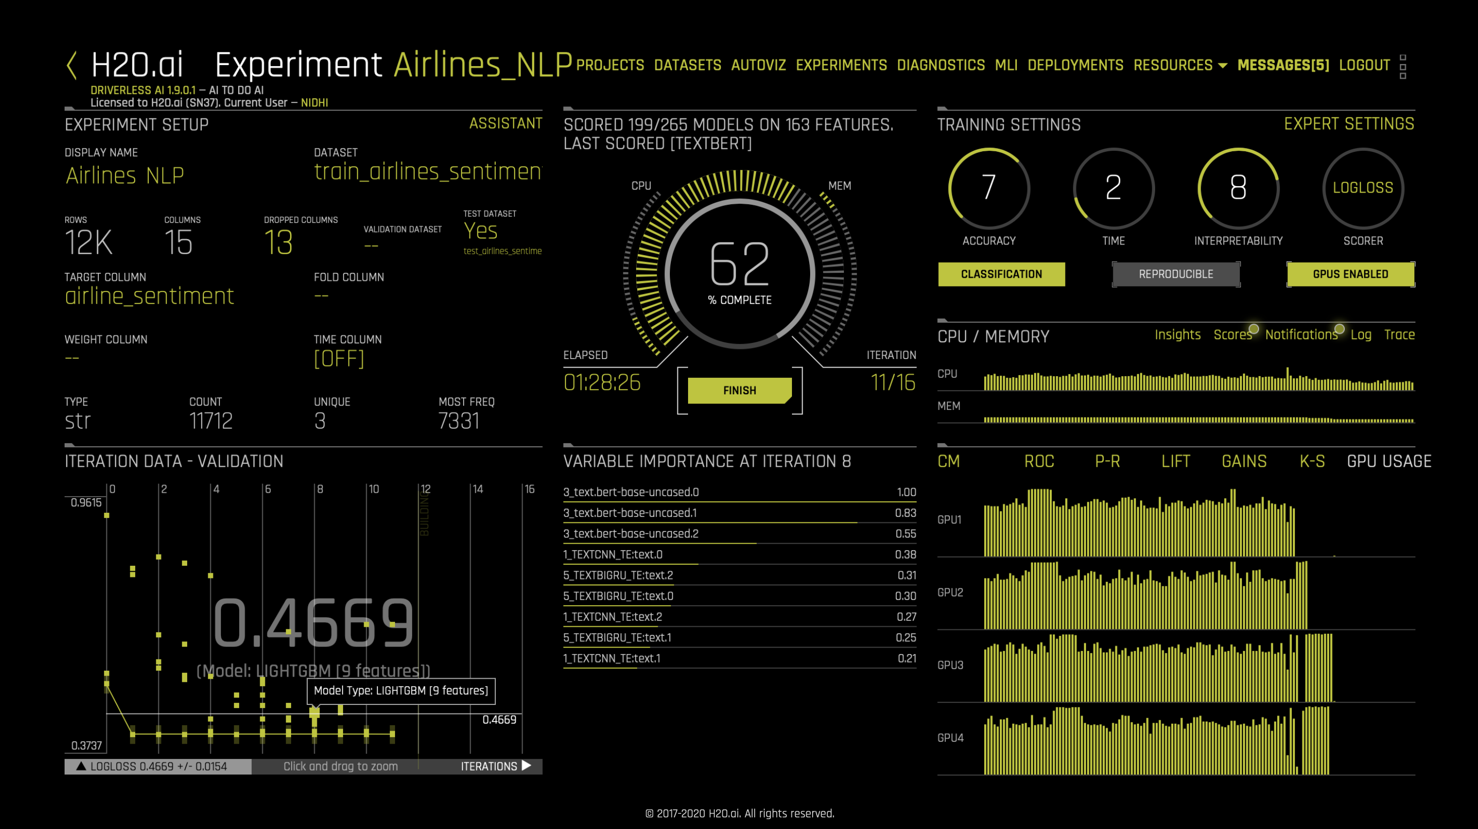The image size is (1478, 829).
Task: Click the Notifications indicator dot
Action: click(1339, 329)
